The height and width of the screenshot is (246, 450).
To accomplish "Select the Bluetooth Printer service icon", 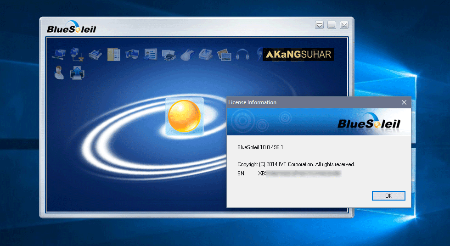I will click(x=169, y=54).
